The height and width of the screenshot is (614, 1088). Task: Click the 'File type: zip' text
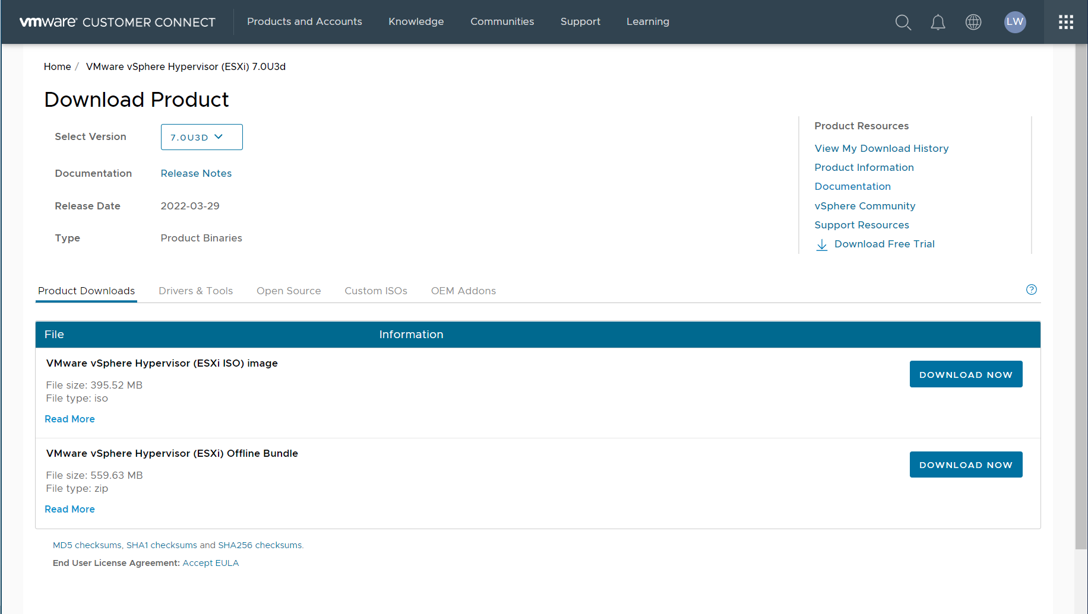click(77, 488)
